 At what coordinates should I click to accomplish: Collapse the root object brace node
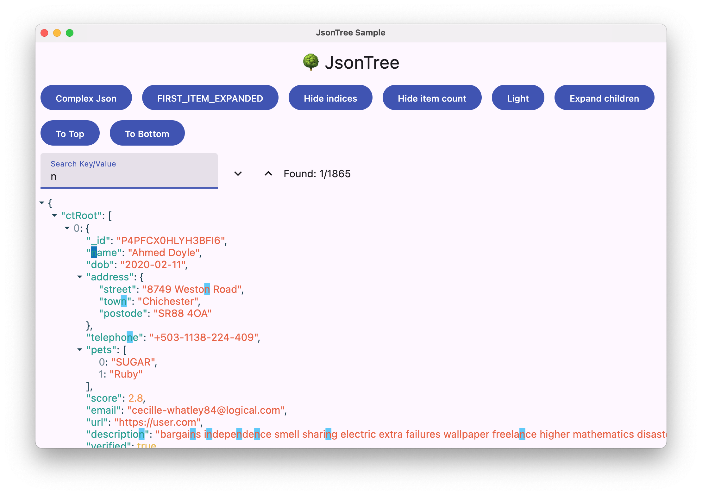(x=42, y=203)
